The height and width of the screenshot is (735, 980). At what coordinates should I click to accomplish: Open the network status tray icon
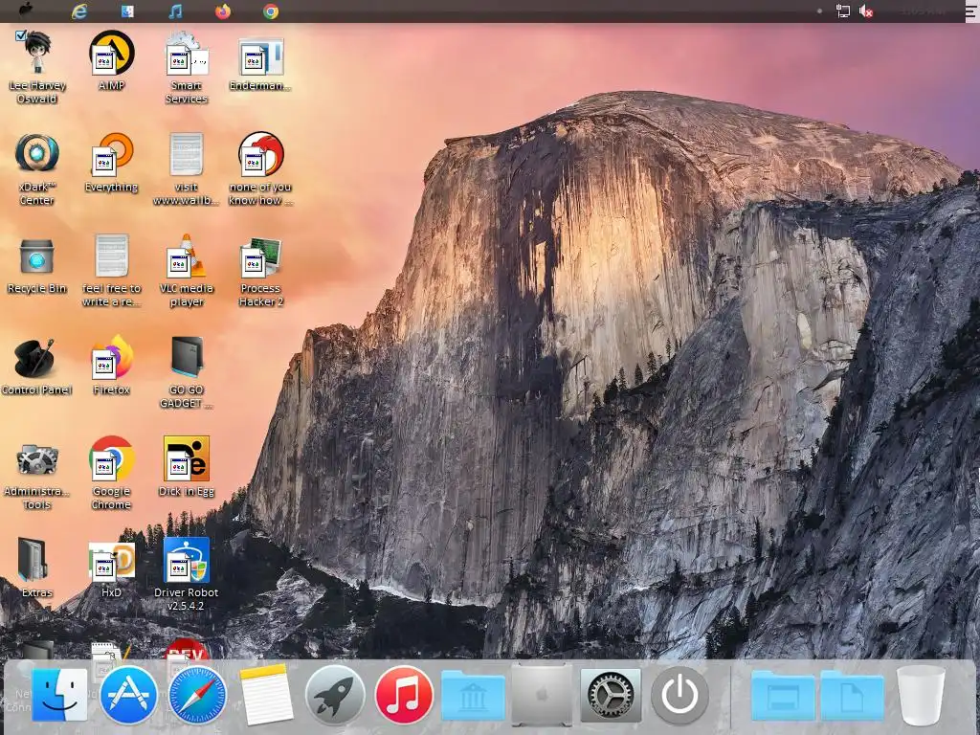tap(842, 11)
